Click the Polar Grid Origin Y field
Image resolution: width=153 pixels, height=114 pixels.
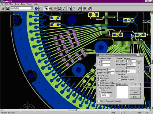click(106, 65)
